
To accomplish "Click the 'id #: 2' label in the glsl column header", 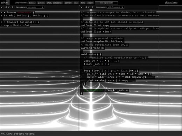I will coord(89,7).
